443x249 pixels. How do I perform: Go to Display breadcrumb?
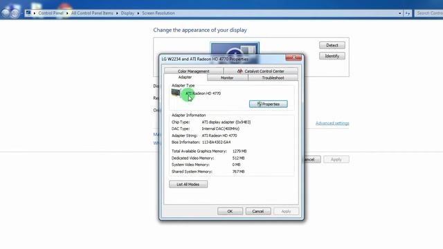coord(127,13)
